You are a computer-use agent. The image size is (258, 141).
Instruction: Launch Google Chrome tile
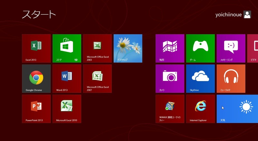(x=36, y=79)
